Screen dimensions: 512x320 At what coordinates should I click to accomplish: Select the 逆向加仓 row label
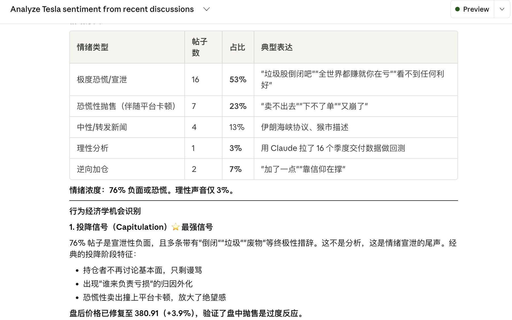93,169
